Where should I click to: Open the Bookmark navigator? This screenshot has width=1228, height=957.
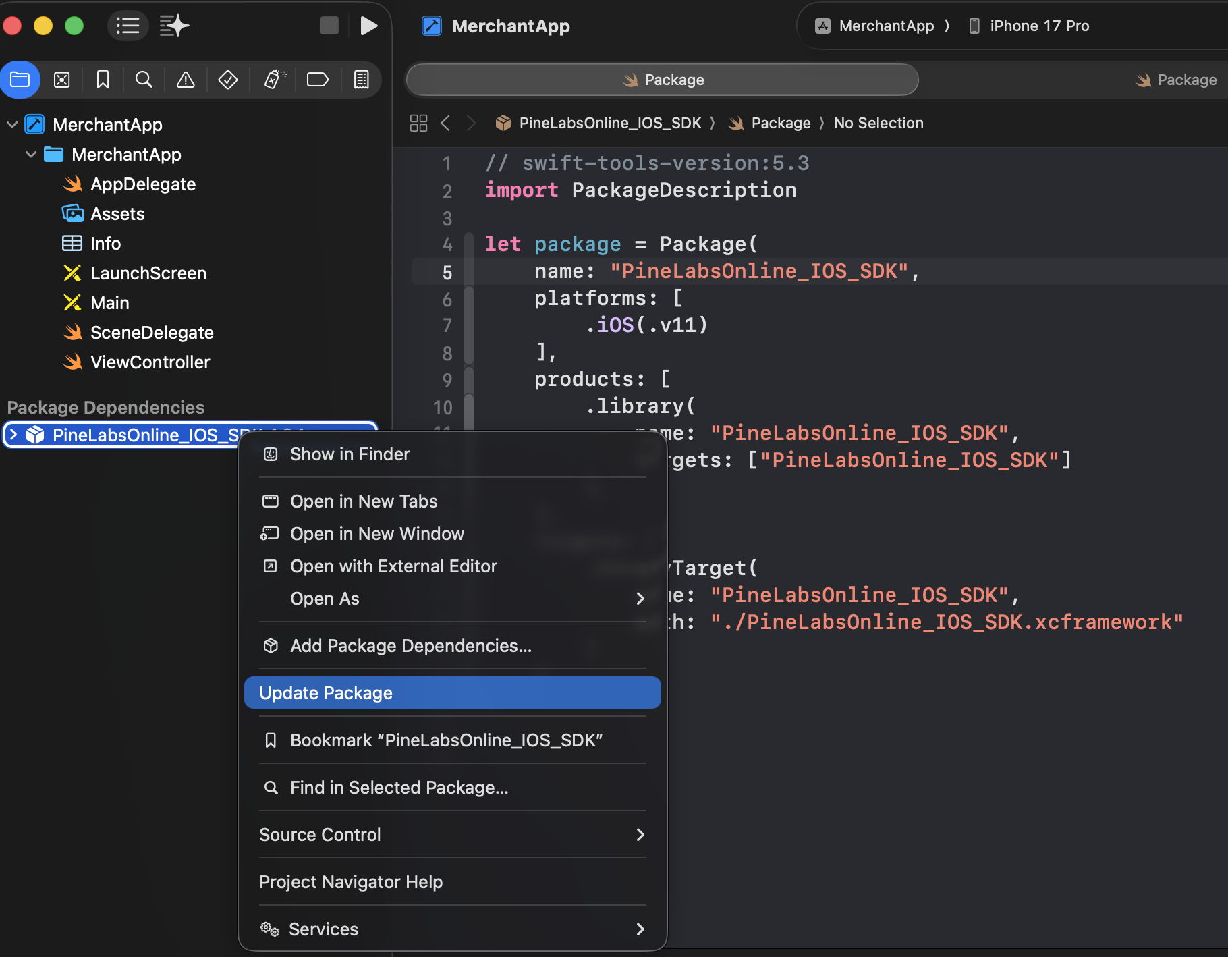[x=103, y=80]
